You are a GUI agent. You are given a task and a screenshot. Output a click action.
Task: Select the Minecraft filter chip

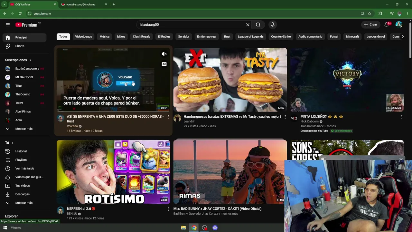[352, 36]
